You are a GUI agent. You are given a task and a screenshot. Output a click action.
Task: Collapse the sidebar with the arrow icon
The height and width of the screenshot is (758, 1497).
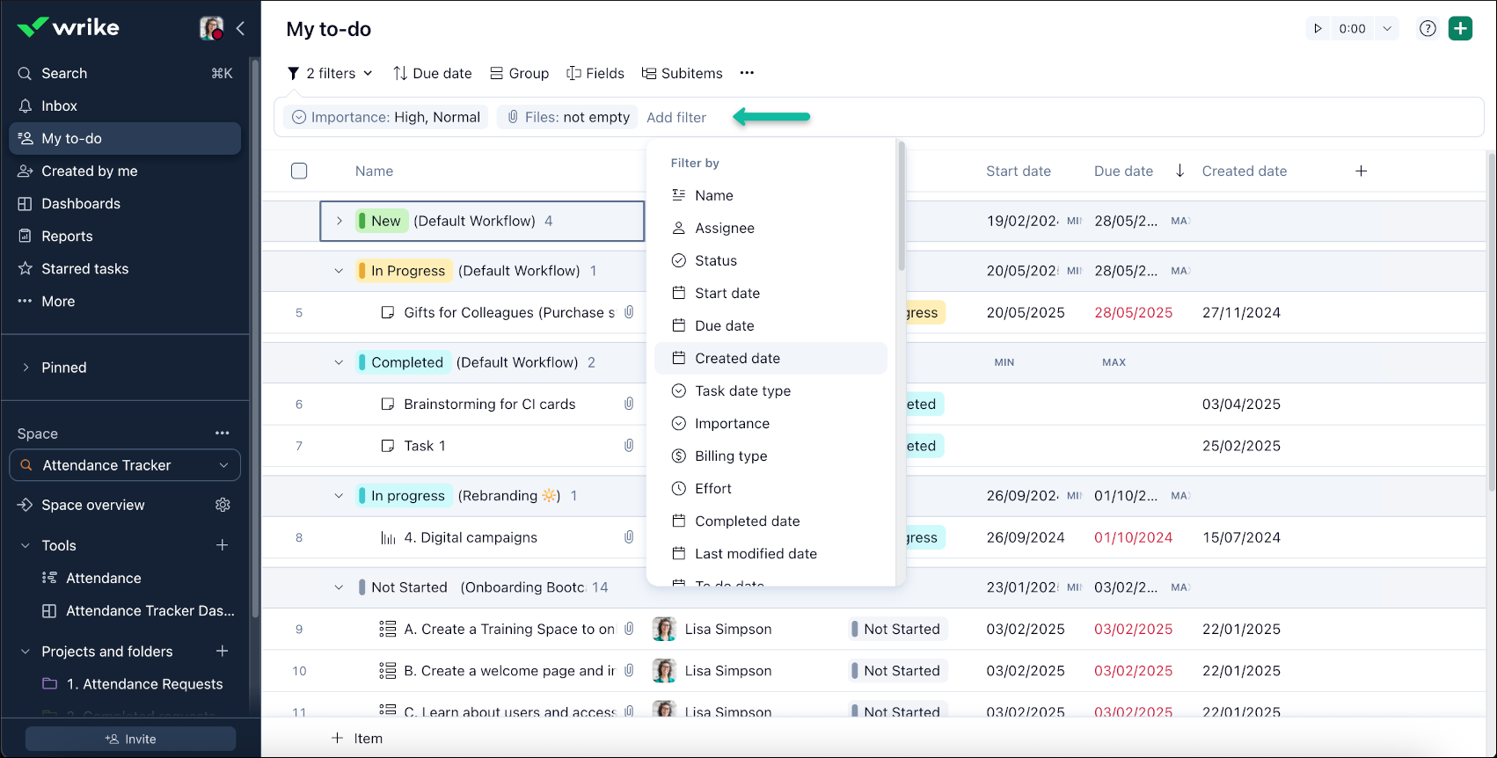(x=240, y=28)
